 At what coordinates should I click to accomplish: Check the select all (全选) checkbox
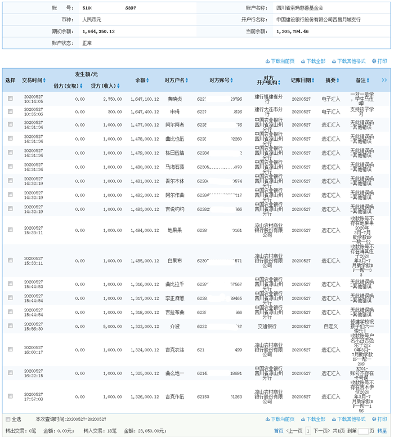8,420
